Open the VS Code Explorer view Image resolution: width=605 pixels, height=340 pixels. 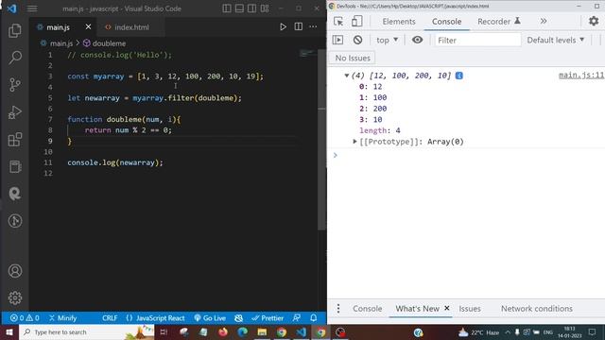[x=15, y=30]
